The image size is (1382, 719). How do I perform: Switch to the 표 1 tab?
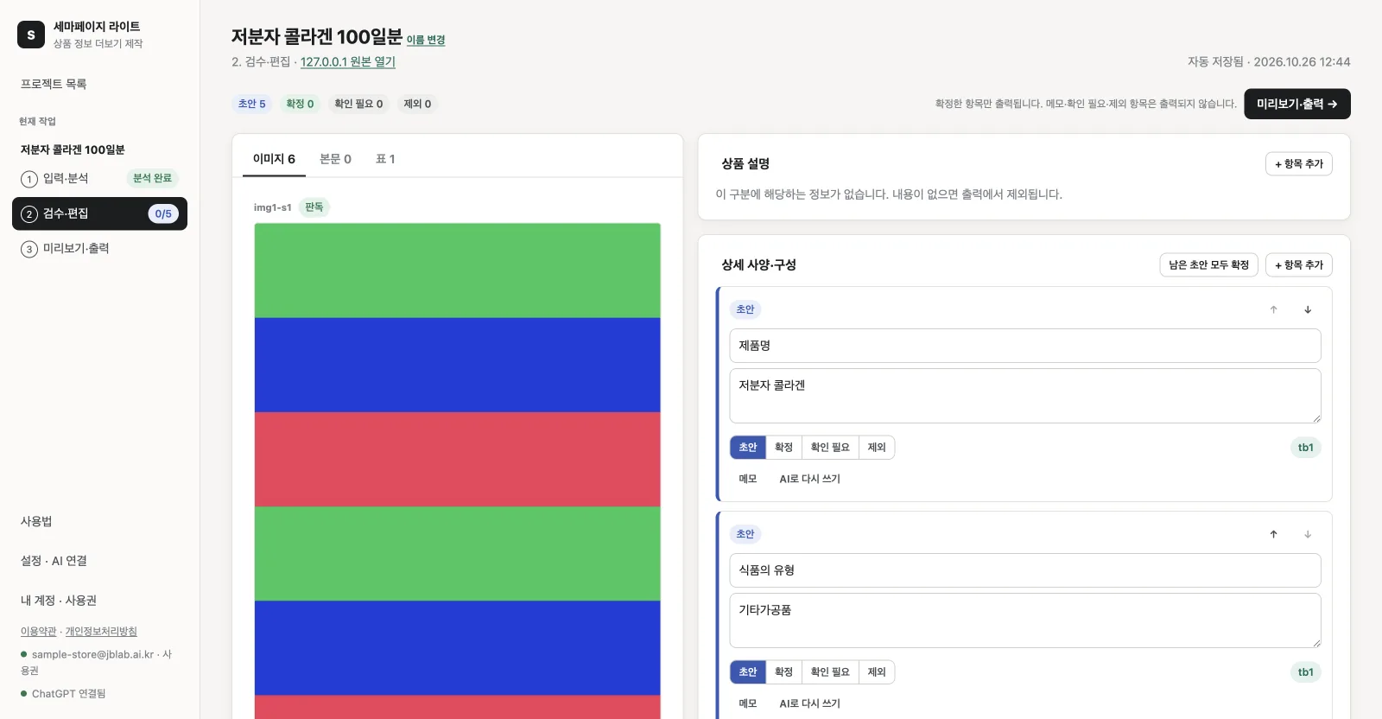click(385, 159)
